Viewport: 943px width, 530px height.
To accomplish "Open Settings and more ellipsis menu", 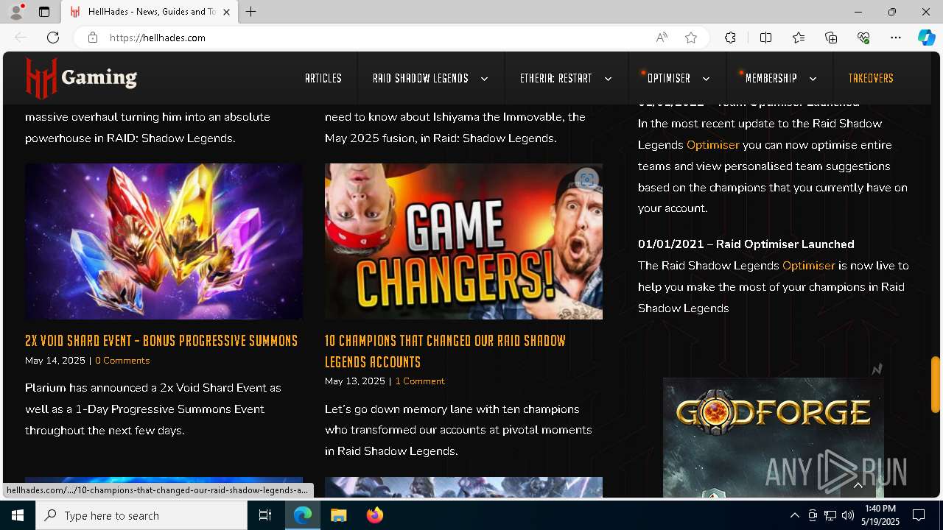I will point(896,38).
